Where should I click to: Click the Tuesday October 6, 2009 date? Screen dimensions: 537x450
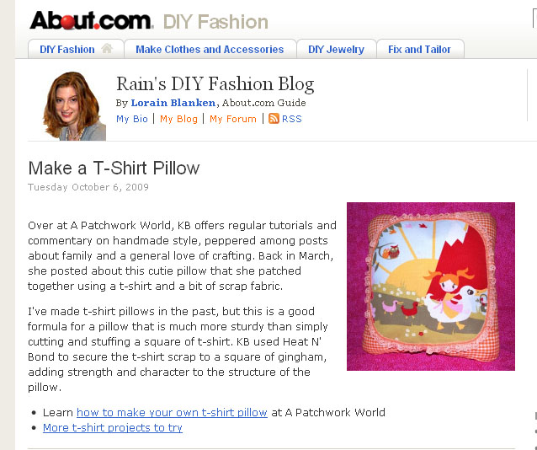click(x=88, y=187)
